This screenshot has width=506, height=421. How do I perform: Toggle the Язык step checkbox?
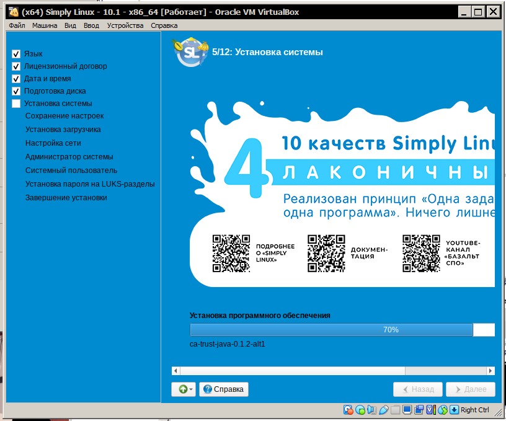[16, 54]
